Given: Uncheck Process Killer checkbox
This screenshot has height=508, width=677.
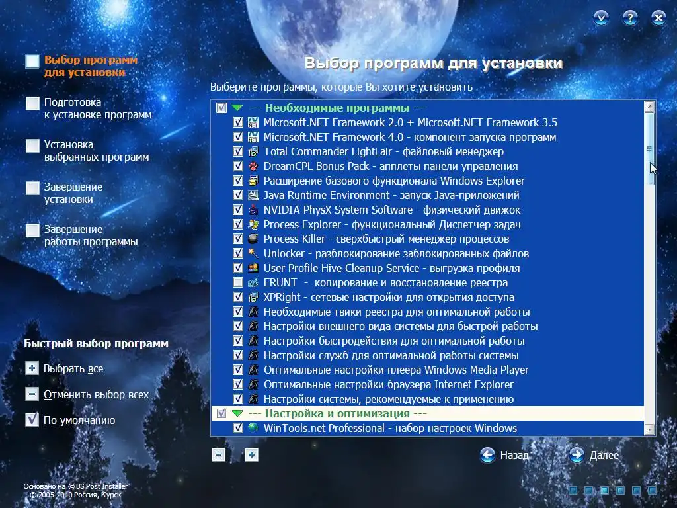Looking at the screenshot, I should 238,239.
